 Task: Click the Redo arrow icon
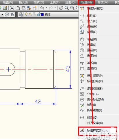pyautogui.click(x=51, y=8)
